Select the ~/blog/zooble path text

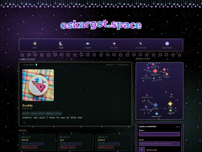click(28, 65)
